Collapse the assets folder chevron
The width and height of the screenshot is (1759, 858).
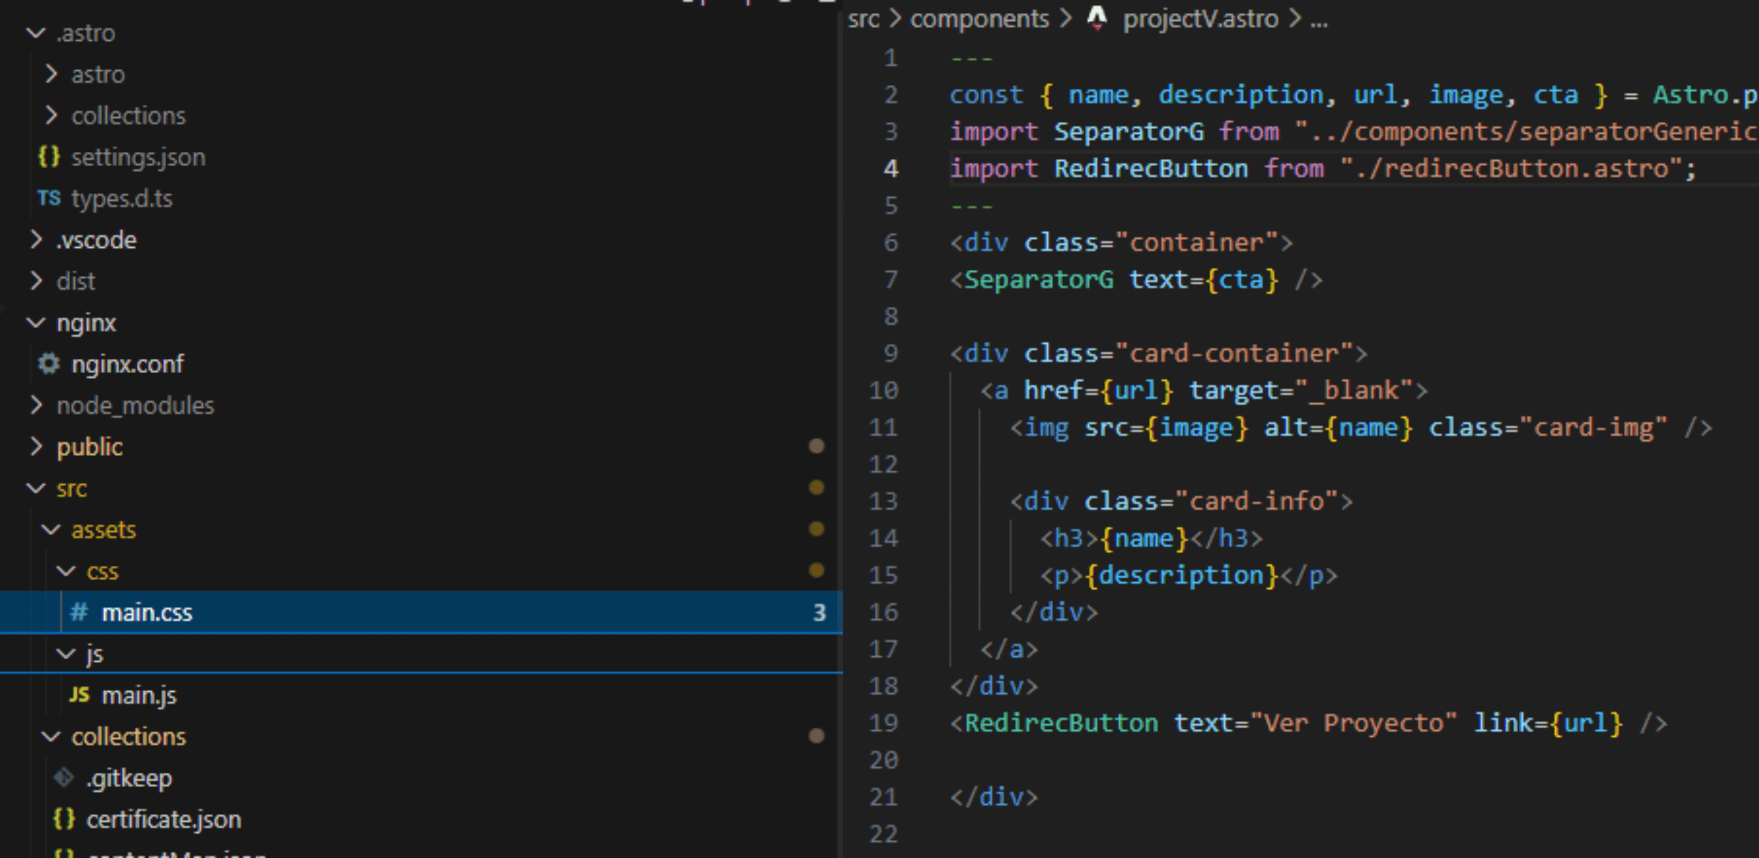tap(50, 530)
